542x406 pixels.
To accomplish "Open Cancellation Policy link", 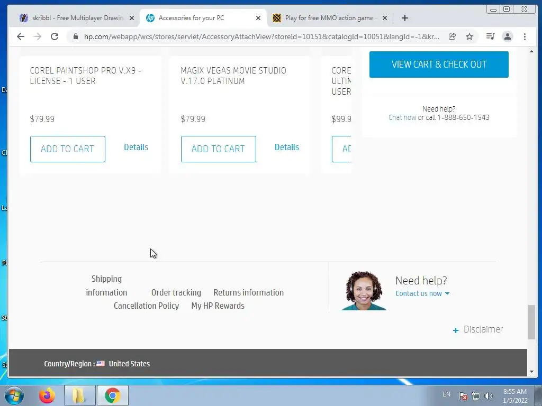I will [x=146, y=306].
